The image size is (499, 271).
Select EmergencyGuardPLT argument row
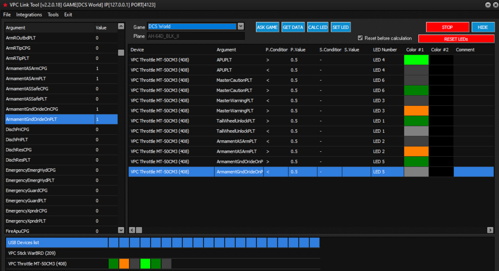pyautogui.click(x=61, y=201)
